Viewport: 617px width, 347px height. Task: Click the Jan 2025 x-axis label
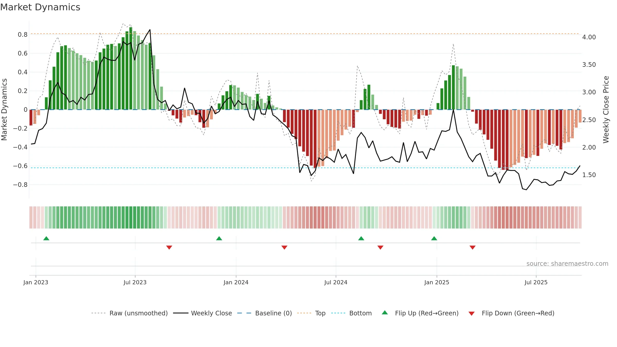pos(437,282)
